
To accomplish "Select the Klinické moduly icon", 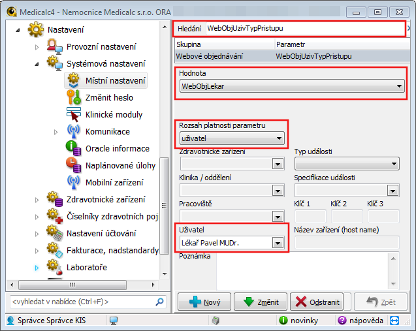I will (x=74, y=114).
